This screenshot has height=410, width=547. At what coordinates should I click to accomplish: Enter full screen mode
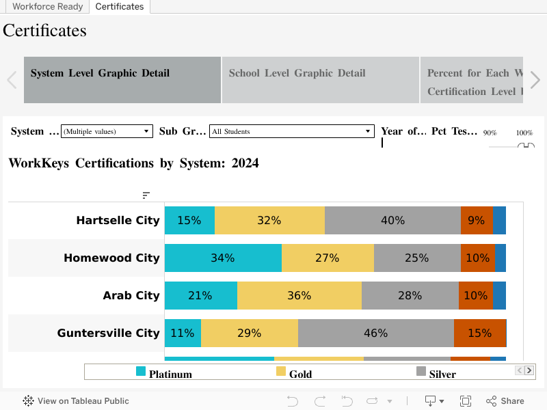coord(466,401)
